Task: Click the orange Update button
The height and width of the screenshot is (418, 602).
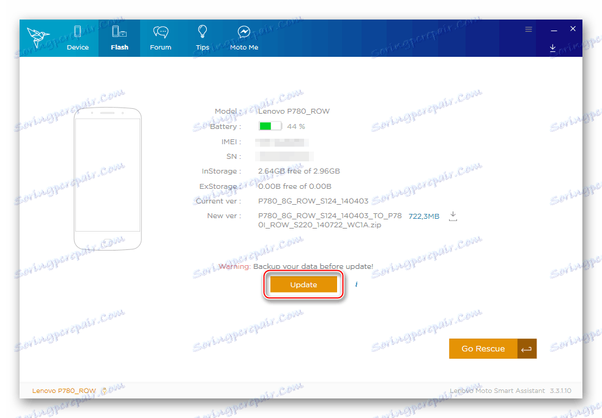Action: (x=303, y=285)
